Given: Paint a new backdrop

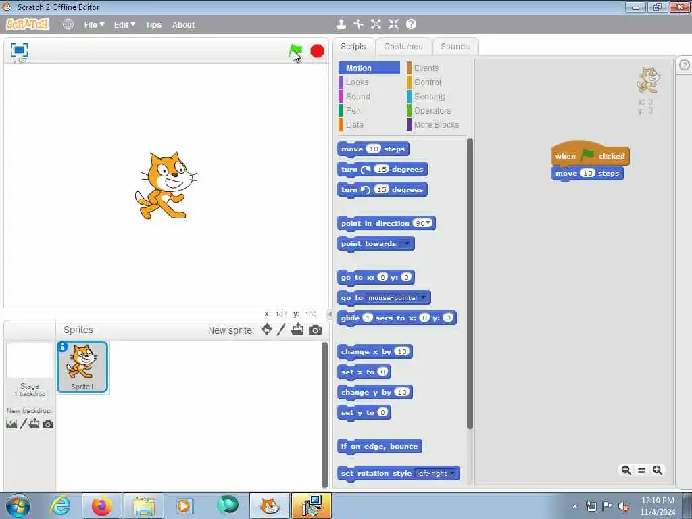Looking at the screenshot, I should point(23,424).
